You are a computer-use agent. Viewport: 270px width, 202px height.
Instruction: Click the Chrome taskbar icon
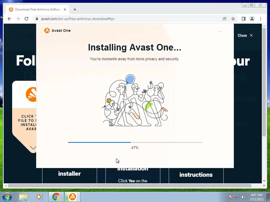click(x=56, y=197)
